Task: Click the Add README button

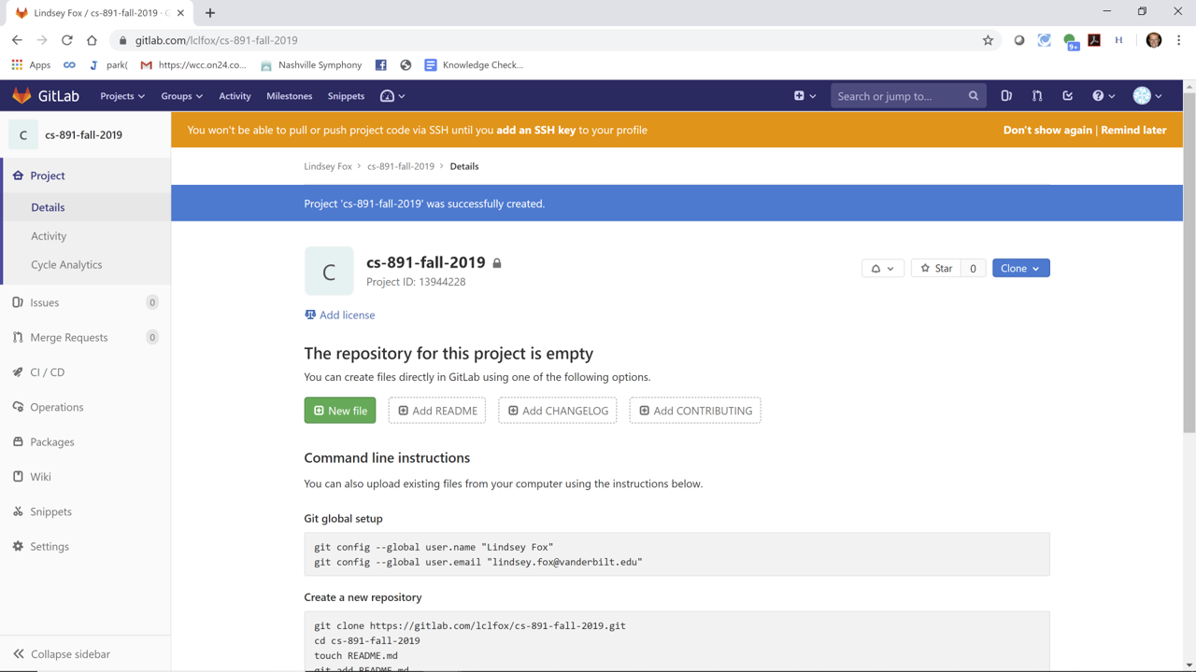Action: tap(436, 410)
